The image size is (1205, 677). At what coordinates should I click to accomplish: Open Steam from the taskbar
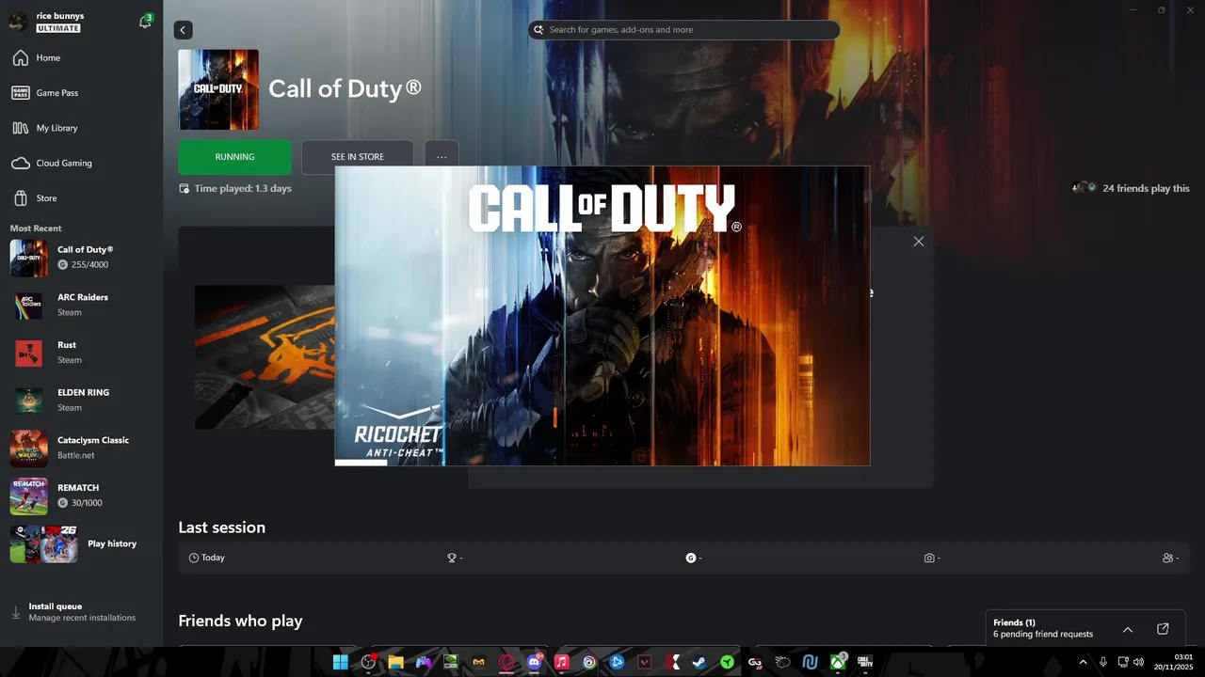click(699, 662)
